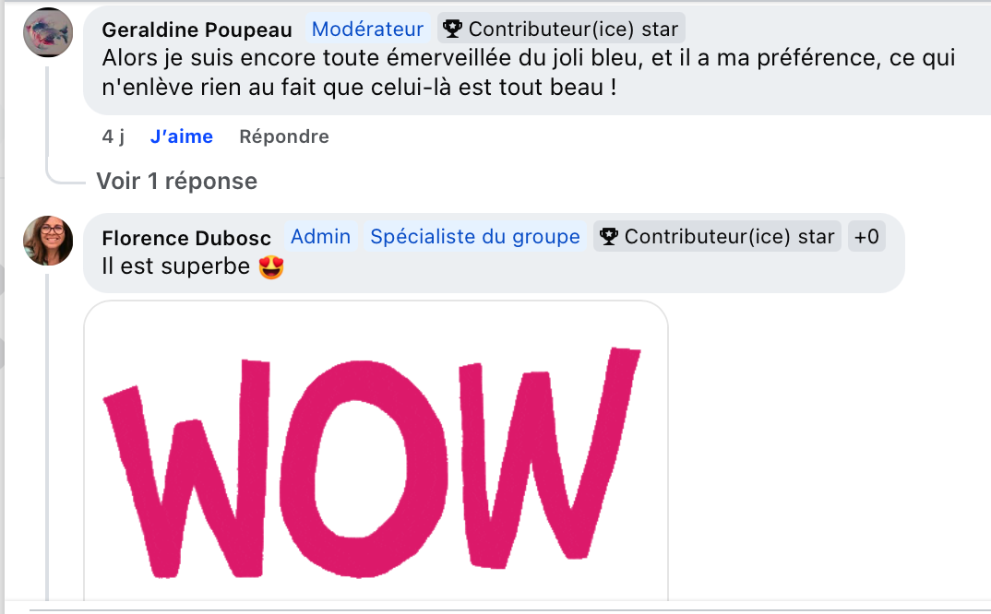Expand Voir 1 réponse thread
Screen dimensions: 991x614
[x=177, y=182]
